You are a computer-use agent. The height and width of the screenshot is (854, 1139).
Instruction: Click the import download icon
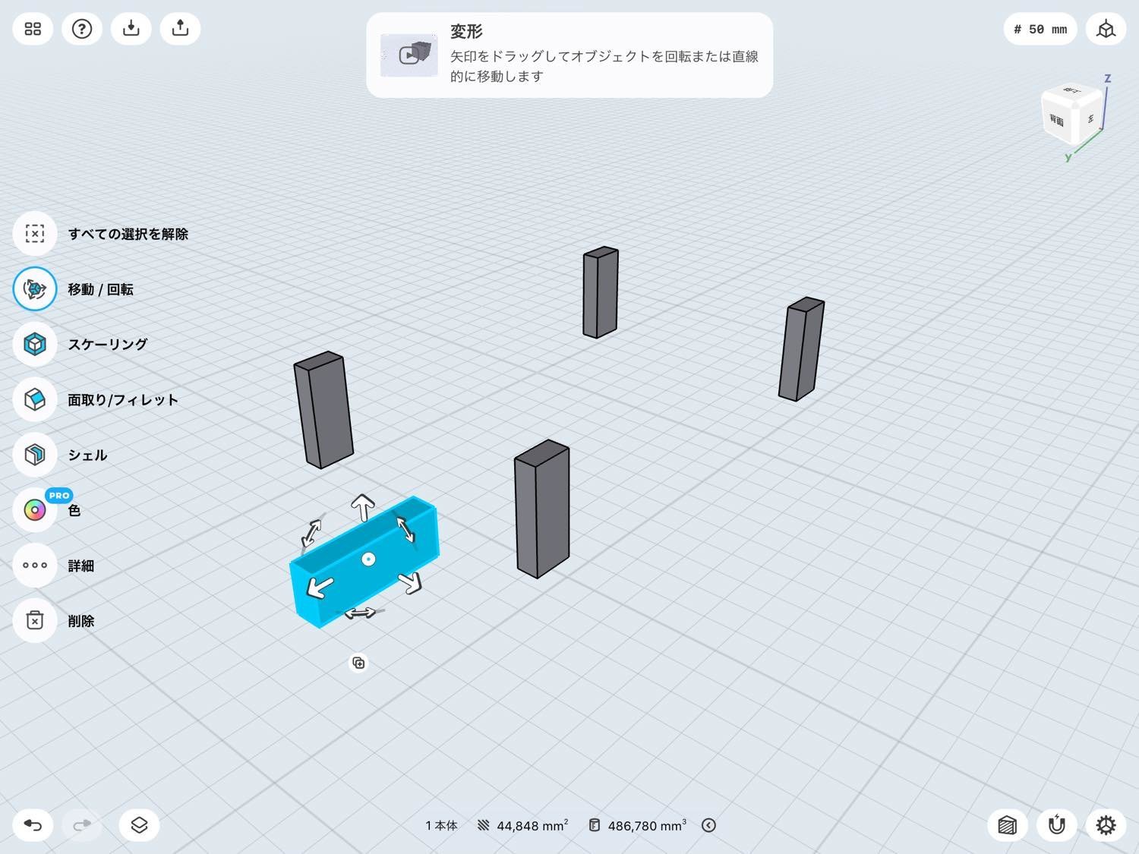coord(131,29)
